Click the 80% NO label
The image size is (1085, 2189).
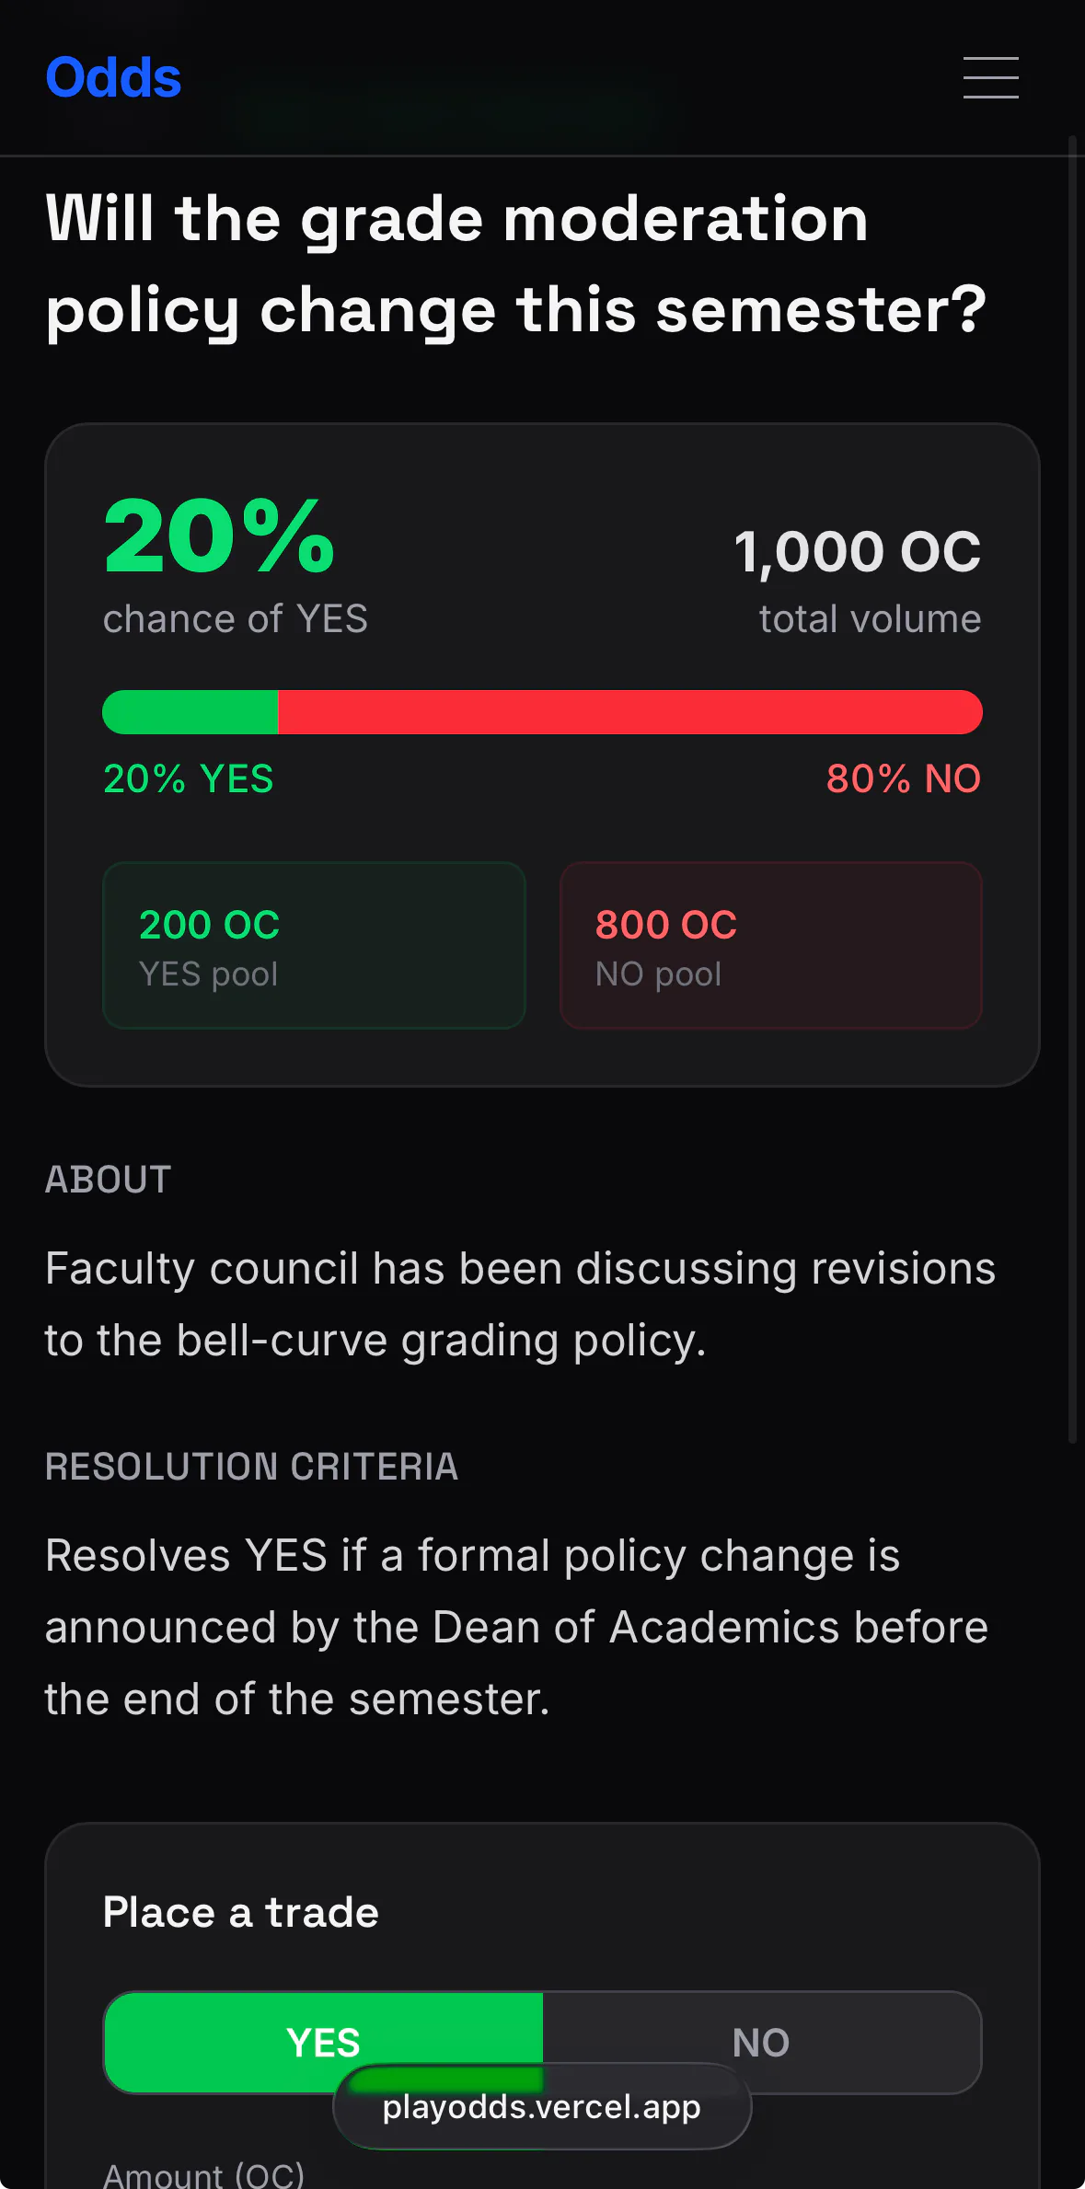(904, 778)
